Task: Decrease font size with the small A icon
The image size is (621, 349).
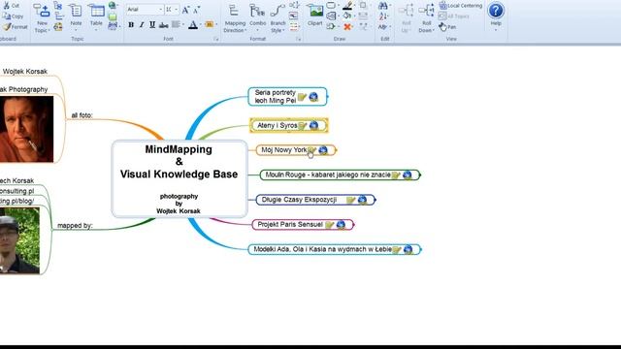Action: pyautogui.click(x=196, y=10)
